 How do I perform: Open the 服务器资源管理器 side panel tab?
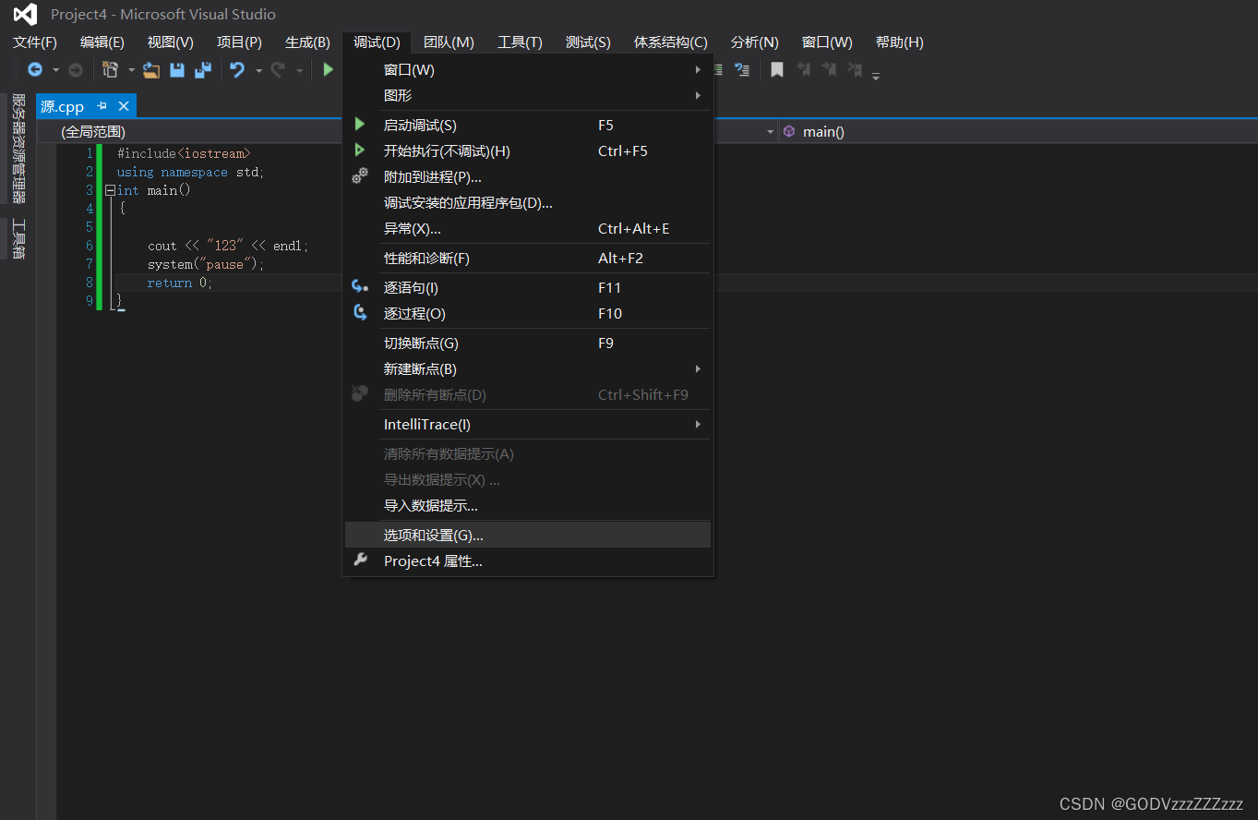(x=18, y=149)
